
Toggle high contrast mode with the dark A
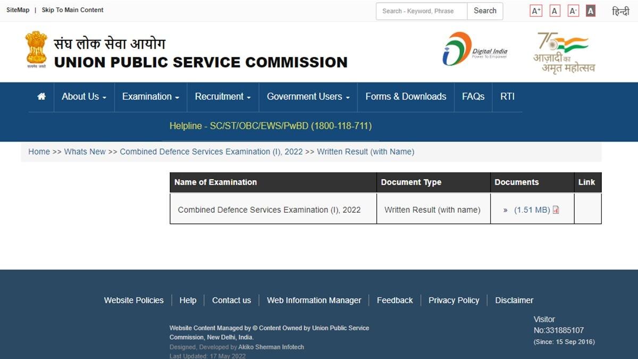[590, 10]
